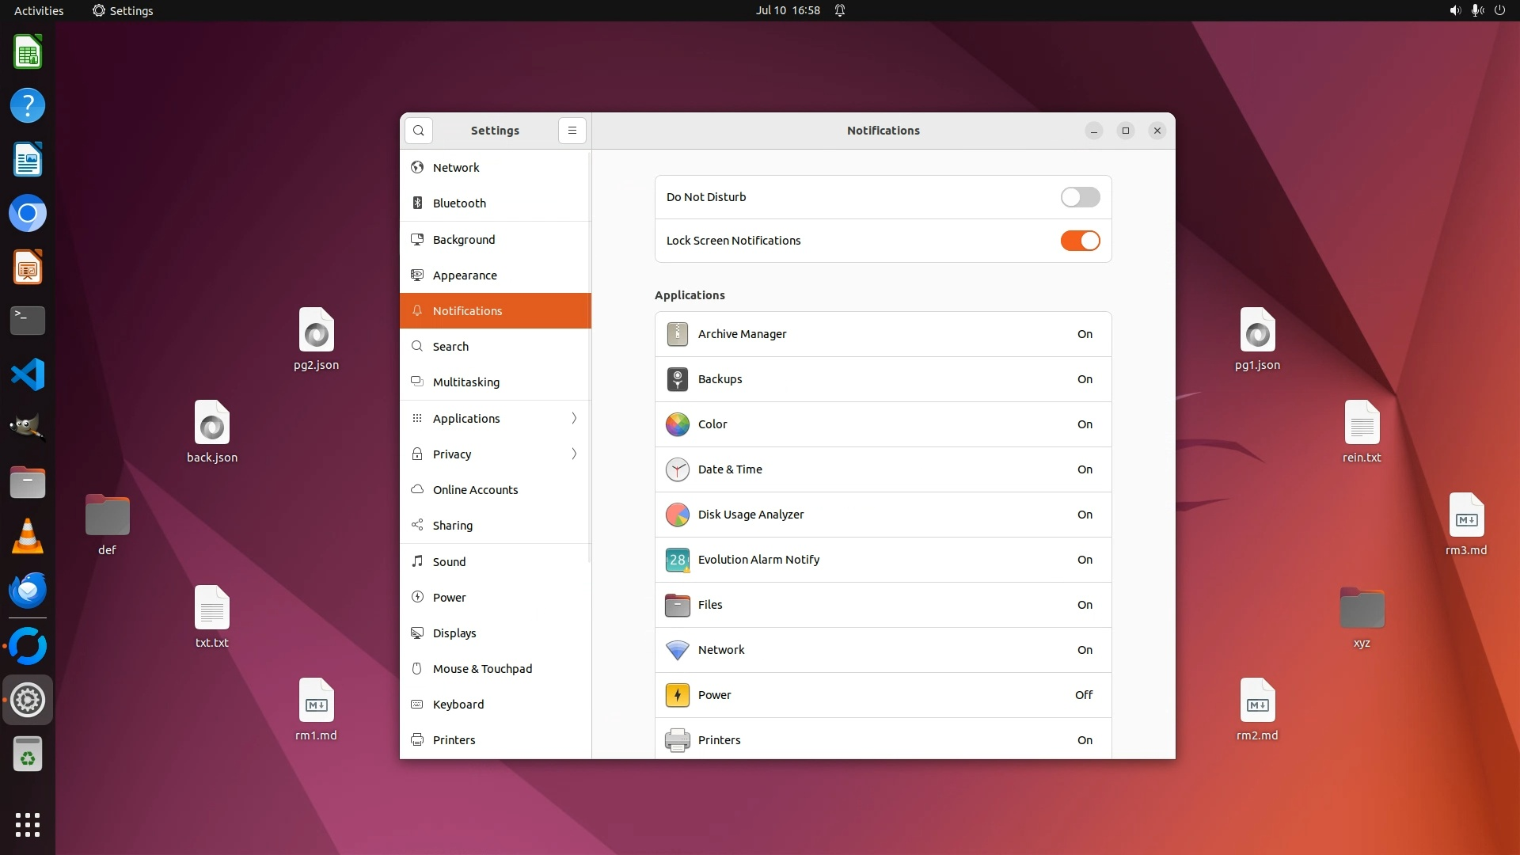The image size is (1520, 855).
Task: Launch VLC from the dock
Action: pos(28,537)
